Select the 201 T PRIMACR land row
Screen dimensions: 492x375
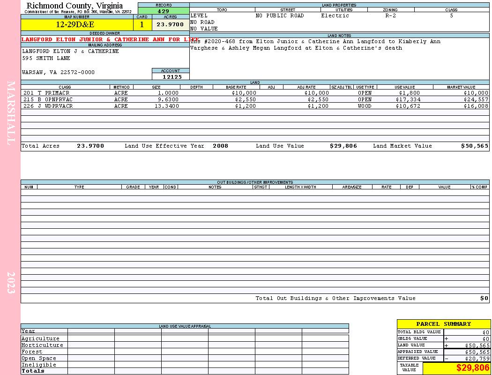pyautogui.click(x=255, y=93)
